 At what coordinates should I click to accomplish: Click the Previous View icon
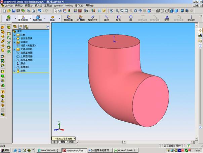[111, 11]
